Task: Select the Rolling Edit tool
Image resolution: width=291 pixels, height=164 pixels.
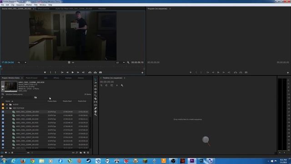Action: [95, 92]
